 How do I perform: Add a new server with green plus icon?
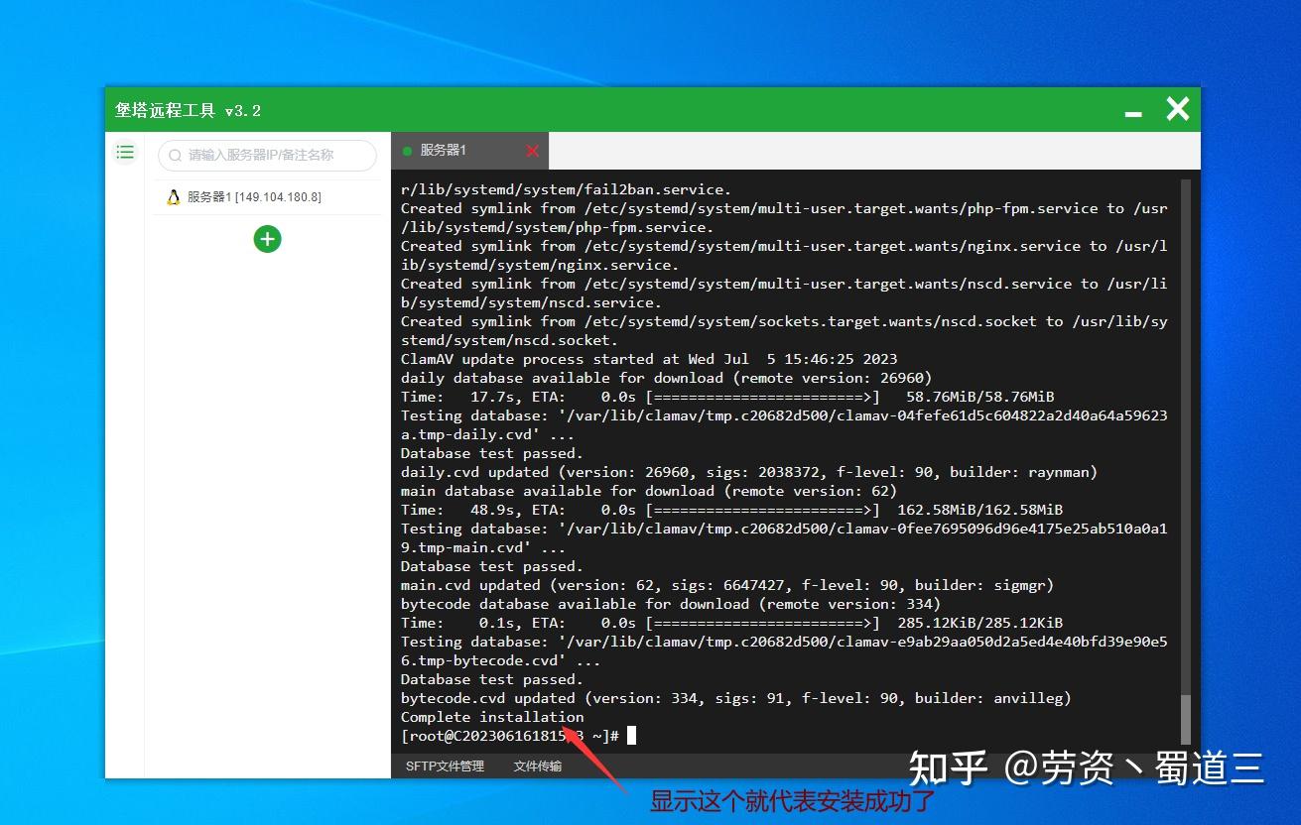coord(267,239)
